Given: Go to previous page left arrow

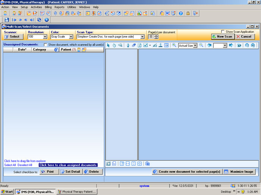Looking at the screenshot, I should click(x=210, y=45).
